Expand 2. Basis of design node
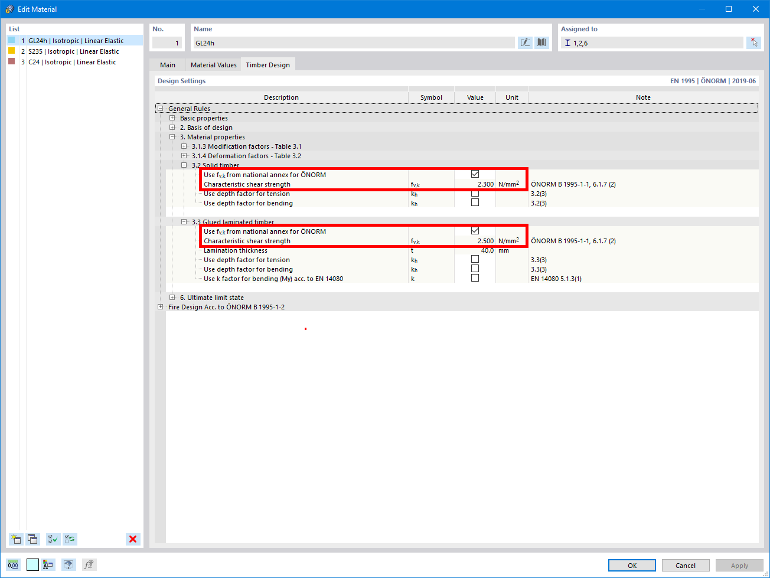 (x=172, y=128)
